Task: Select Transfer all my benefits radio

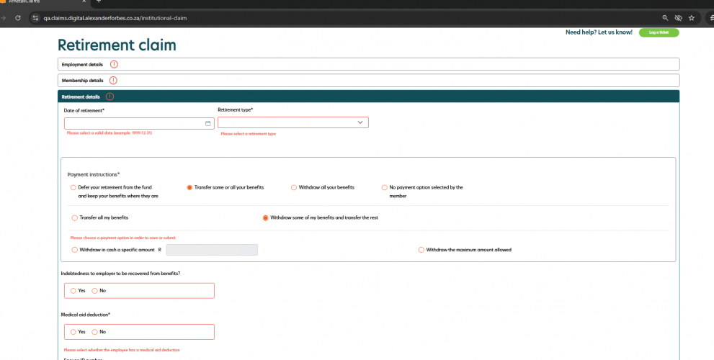Action: pyautogui.click(x=75, y=218)
